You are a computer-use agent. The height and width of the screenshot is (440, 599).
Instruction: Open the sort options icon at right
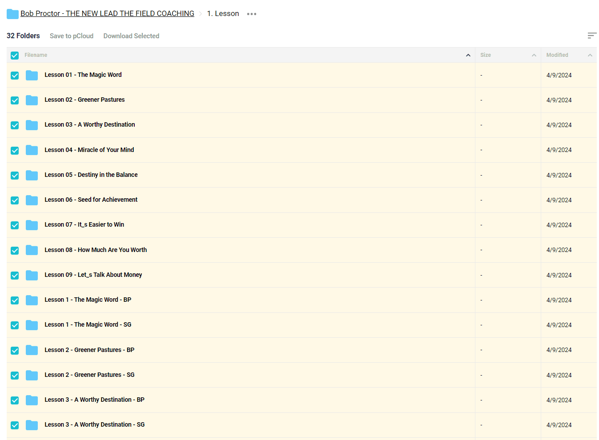[x=592, y=36]
